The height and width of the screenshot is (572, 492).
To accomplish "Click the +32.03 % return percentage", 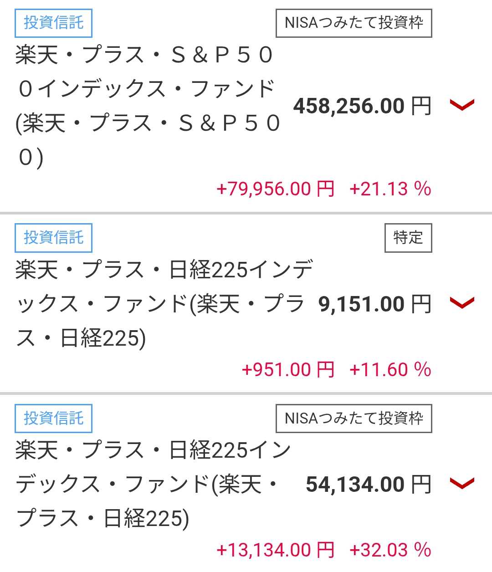I will tap(390, 550).
